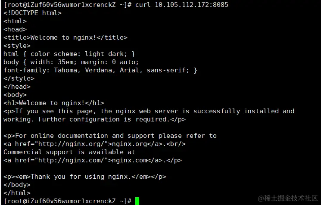
Task: Click the online documentation and support line
Action: [110, 136]
